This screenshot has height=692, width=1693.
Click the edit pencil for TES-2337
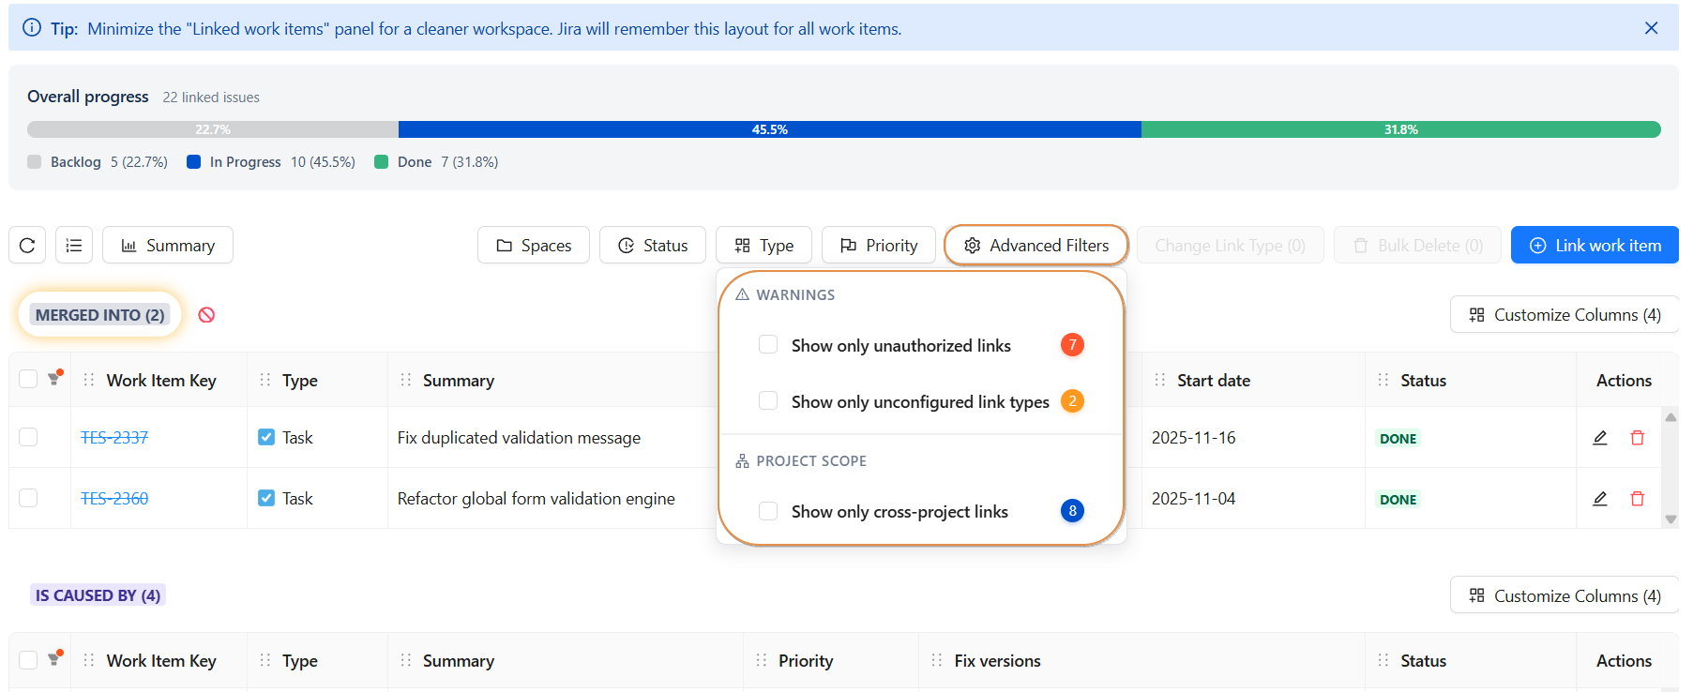1600,438
